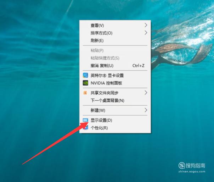
Task: Open the 共享文件夹同步 submenu arrow
Action: (146, 93)
